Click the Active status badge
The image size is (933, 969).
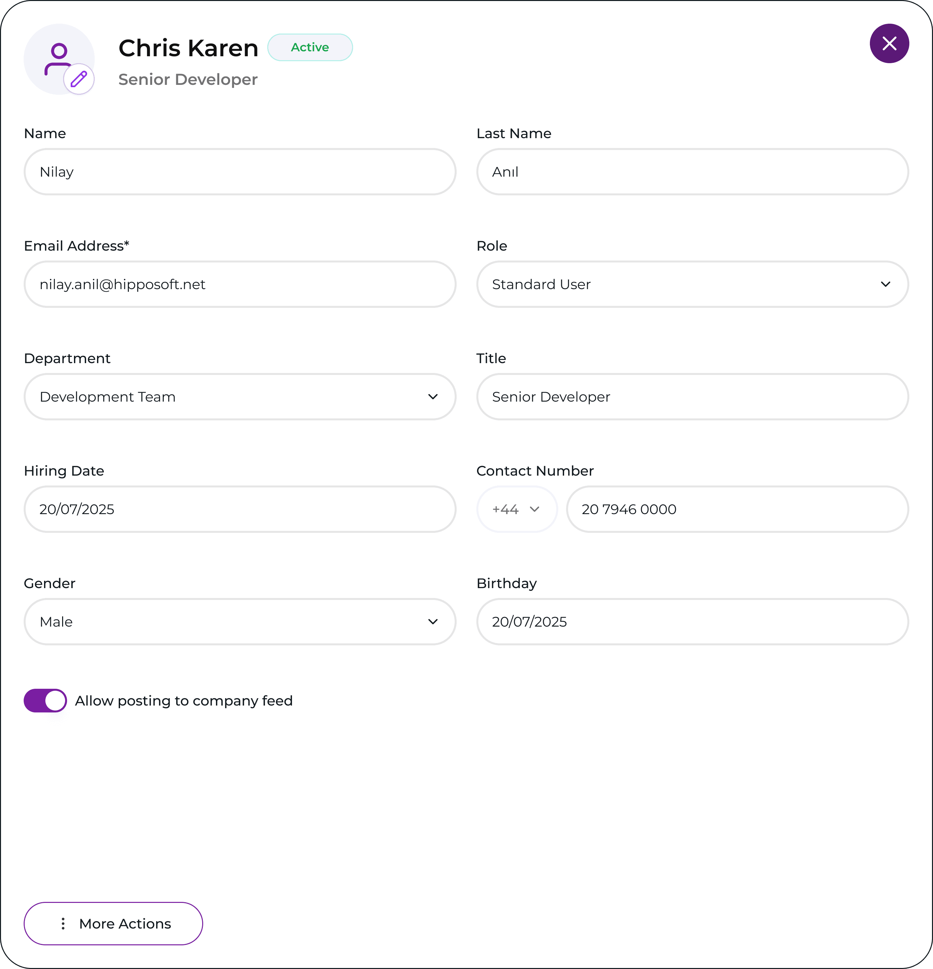coord(310,47)
